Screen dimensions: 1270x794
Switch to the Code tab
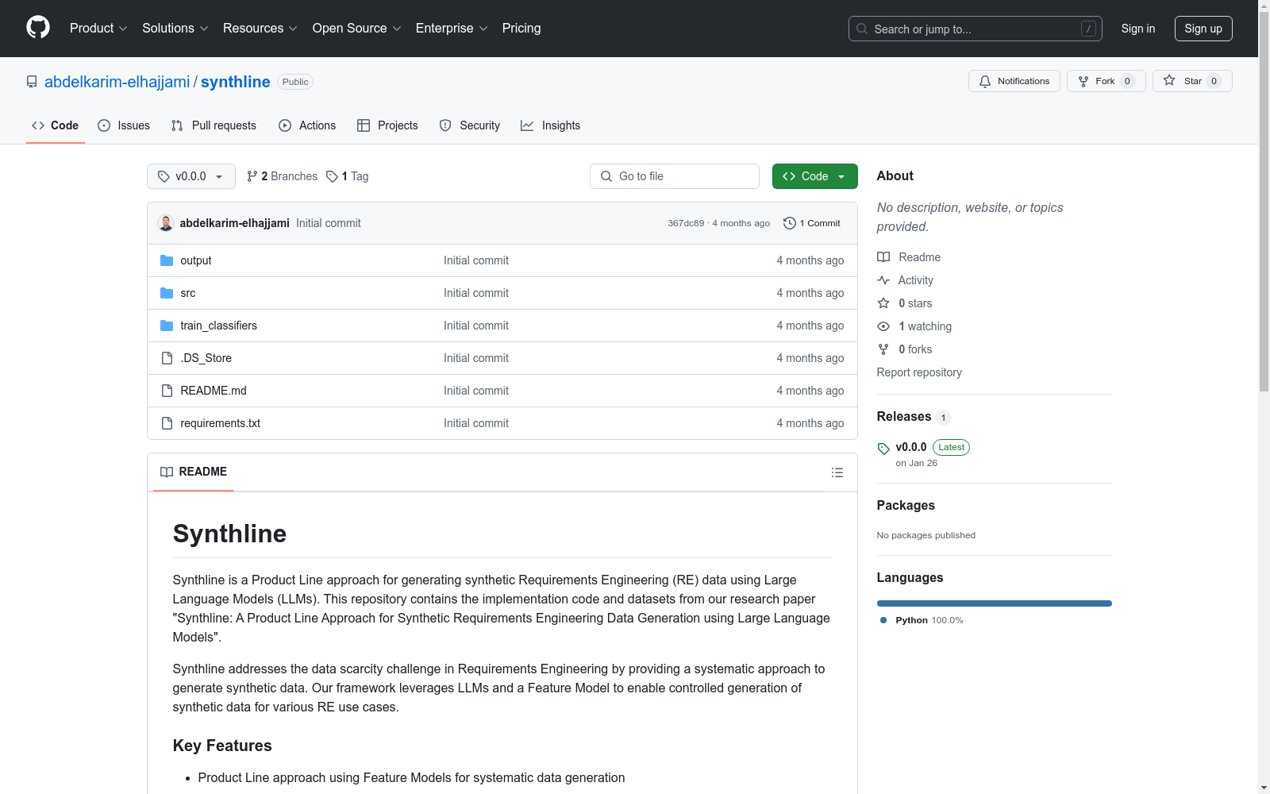(x=56, y=125)
